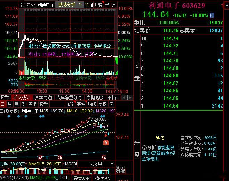Toggle the 均线 moving averages display
This screenshot has width=229, height=181.
92,104
